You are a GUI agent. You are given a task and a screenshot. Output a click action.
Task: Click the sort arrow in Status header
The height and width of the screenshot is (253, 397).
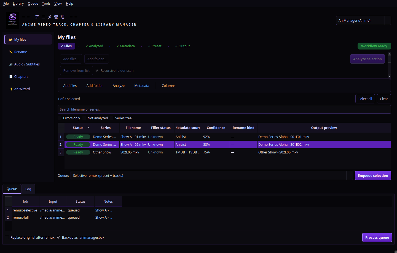click(x=88, y=128)
